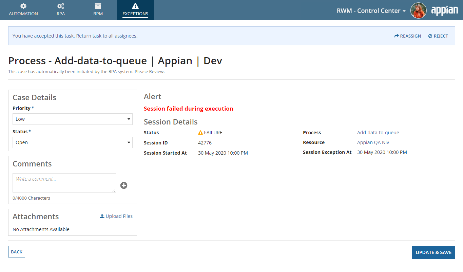Image resolution: width=463 pixels, height=272 pixels.
Task: Click Update & Save button
Action: 433,252
